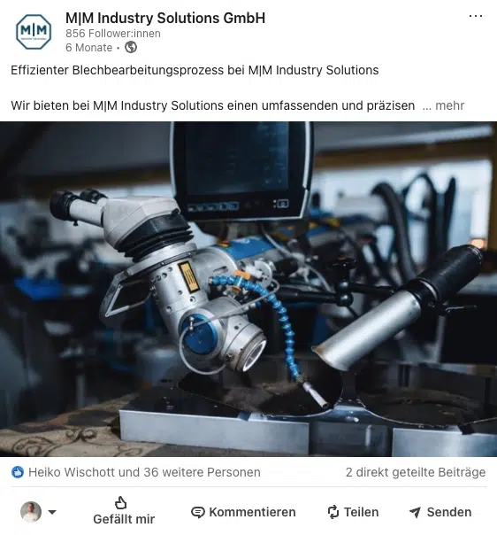The width and height of the screenshot is (497, 535).
Task: Click your profile picture in reaction bar
Action: (x=31, y=512)
